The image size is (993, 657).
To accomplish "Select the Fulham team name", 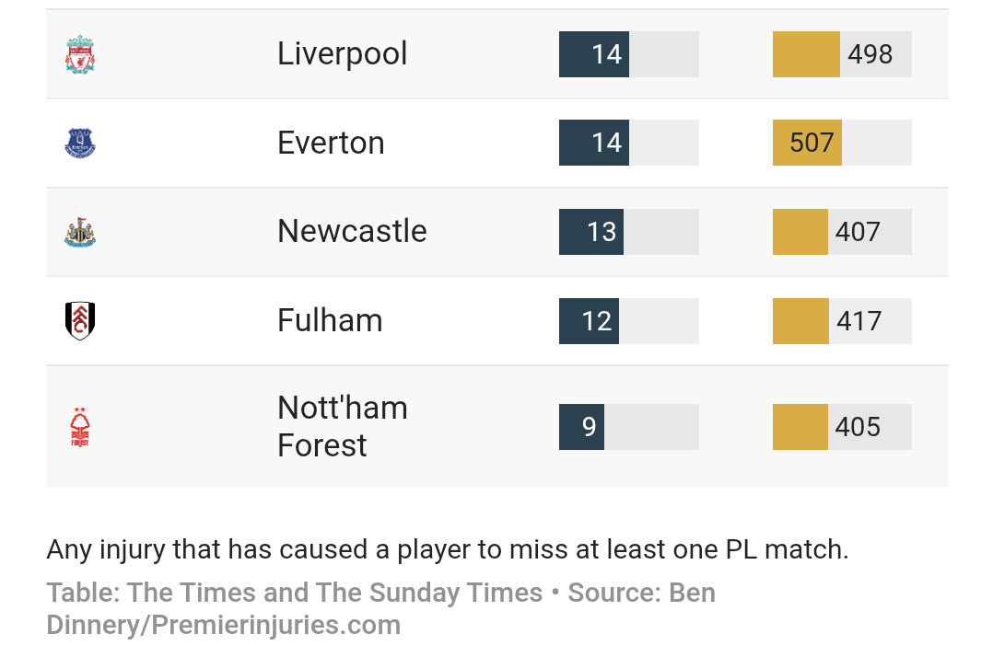I will pos(330,320).
